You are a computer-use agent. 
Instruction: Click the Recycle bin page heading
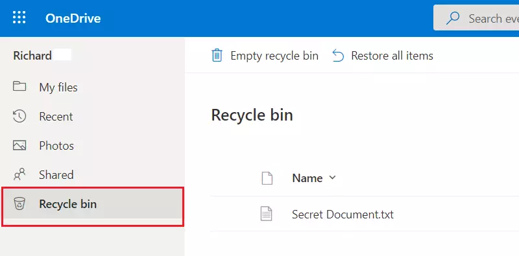pos(252,116)
